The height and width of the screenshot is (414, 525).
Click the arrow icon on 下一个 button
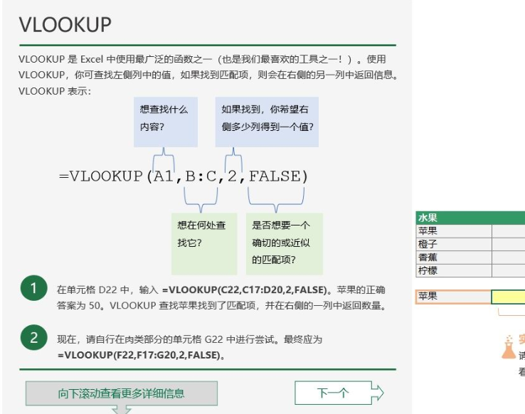[378, 392]
